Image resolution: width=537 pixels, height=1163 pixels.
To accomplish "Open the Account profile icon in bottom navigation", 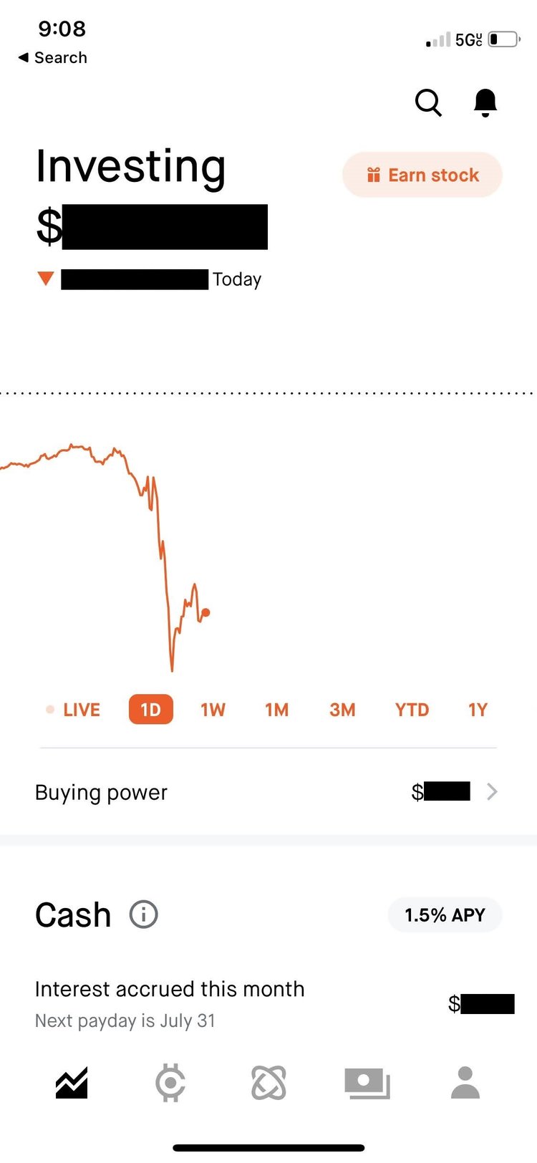I will 466,1083.
